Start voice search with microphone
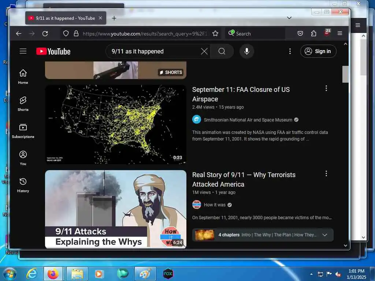Viewport: 375px width, 281px height. (x=246, y=51)
